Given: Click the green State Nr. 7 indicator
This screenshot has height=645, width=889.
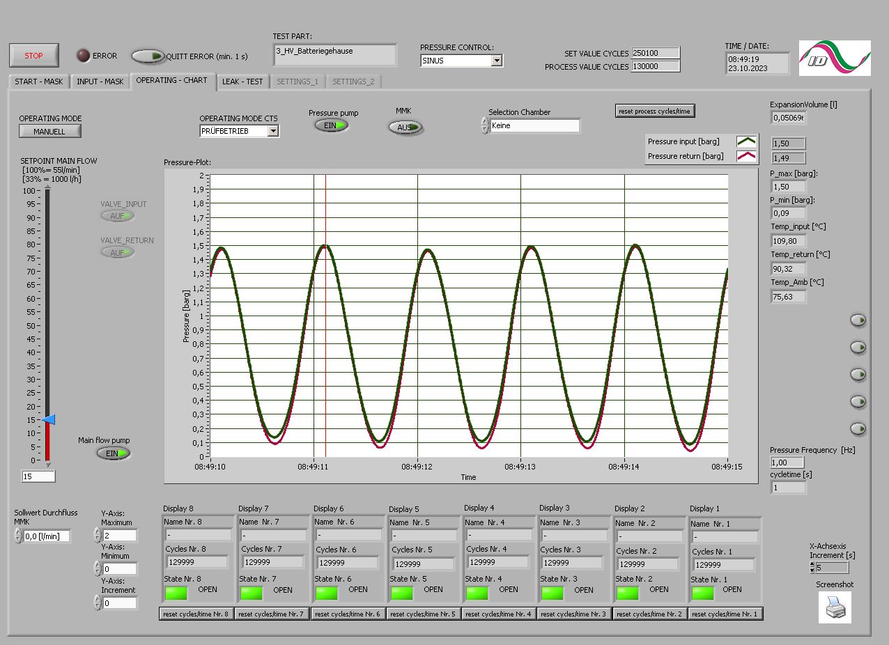Looking at the screenshot, I should (252, 593).
